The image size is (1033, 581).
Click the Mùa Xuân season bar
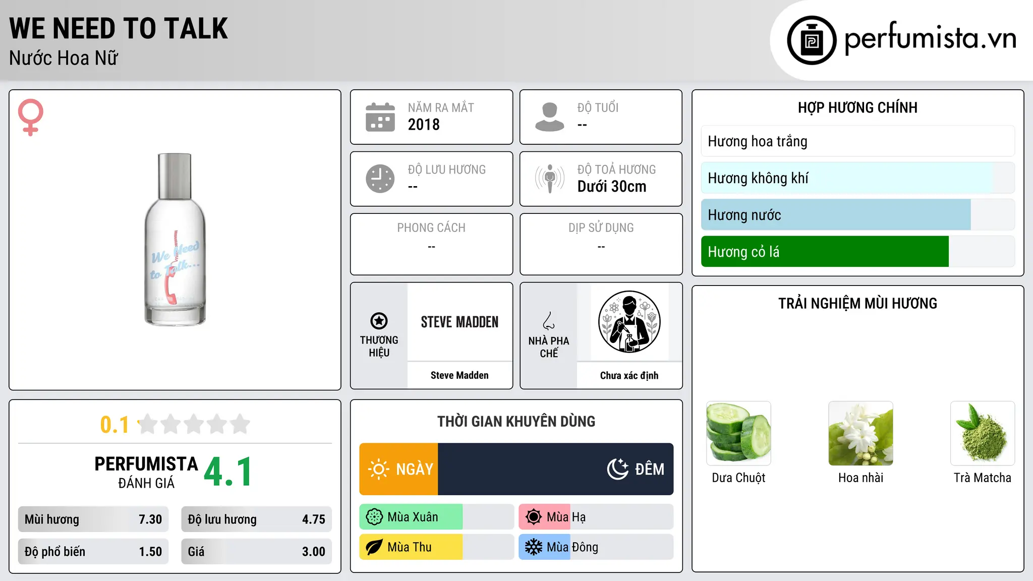pyautogui.click(x=436, y=517)
